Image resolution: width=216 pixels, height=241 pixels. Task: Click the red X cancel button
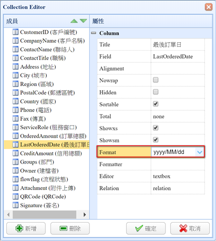[x=190, y=228]
